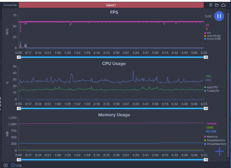
Task: Click the blue plus add button
Action: point(219,152)
